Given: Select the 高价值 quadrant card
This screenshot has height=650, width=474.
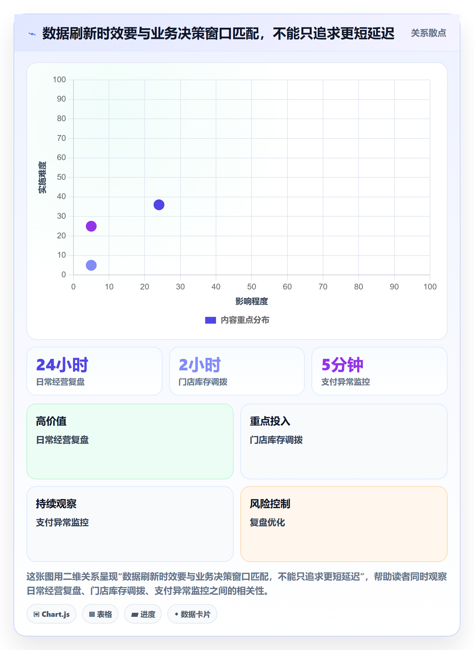Looking at the screenshot, I should (x=130, y=441).
